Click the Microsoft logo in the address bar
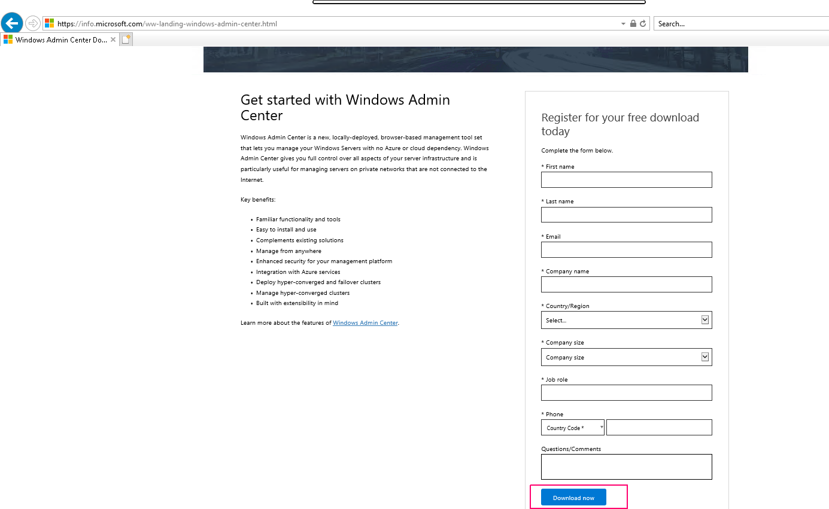This screenshot has height=509, width=829. (50, 24)
